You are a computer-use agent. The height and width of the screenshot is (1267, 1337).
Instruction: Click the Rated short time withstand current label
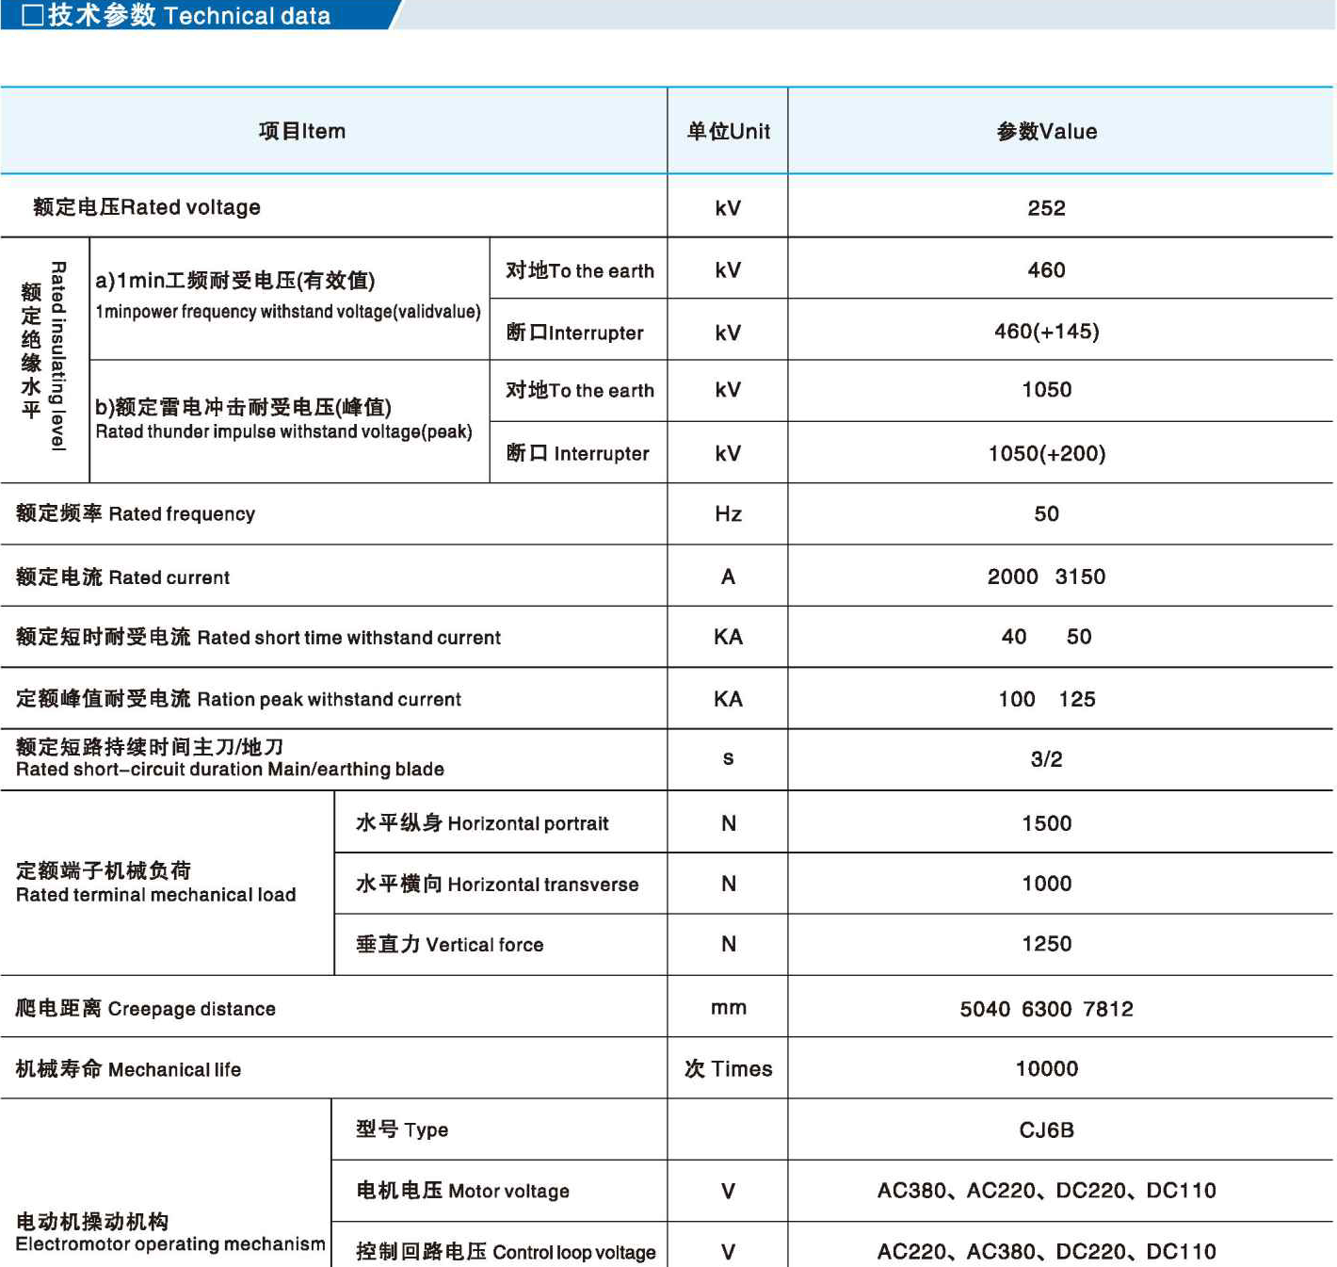point(258,638)
